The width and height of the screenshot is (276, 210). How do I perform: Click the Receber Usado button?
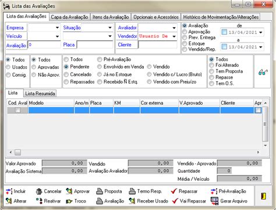pos(148,201)
